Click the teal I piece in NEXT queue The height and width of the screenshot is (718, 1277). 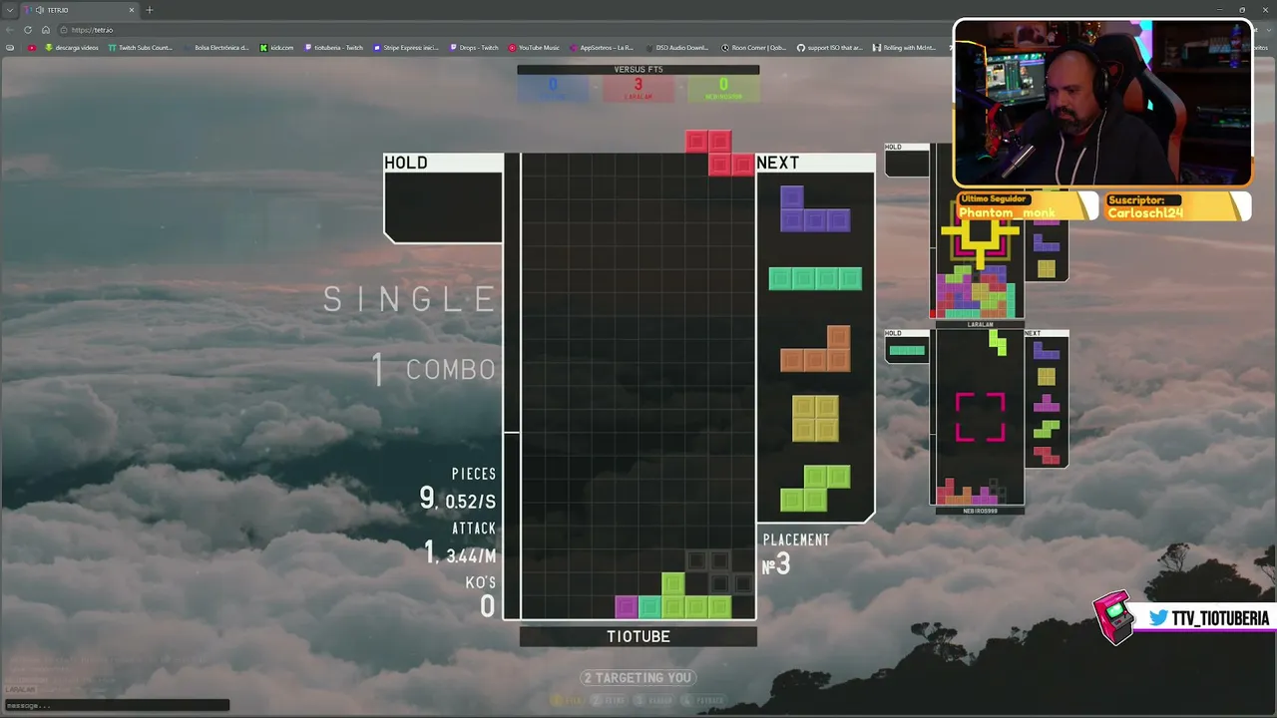coord(815,279)
